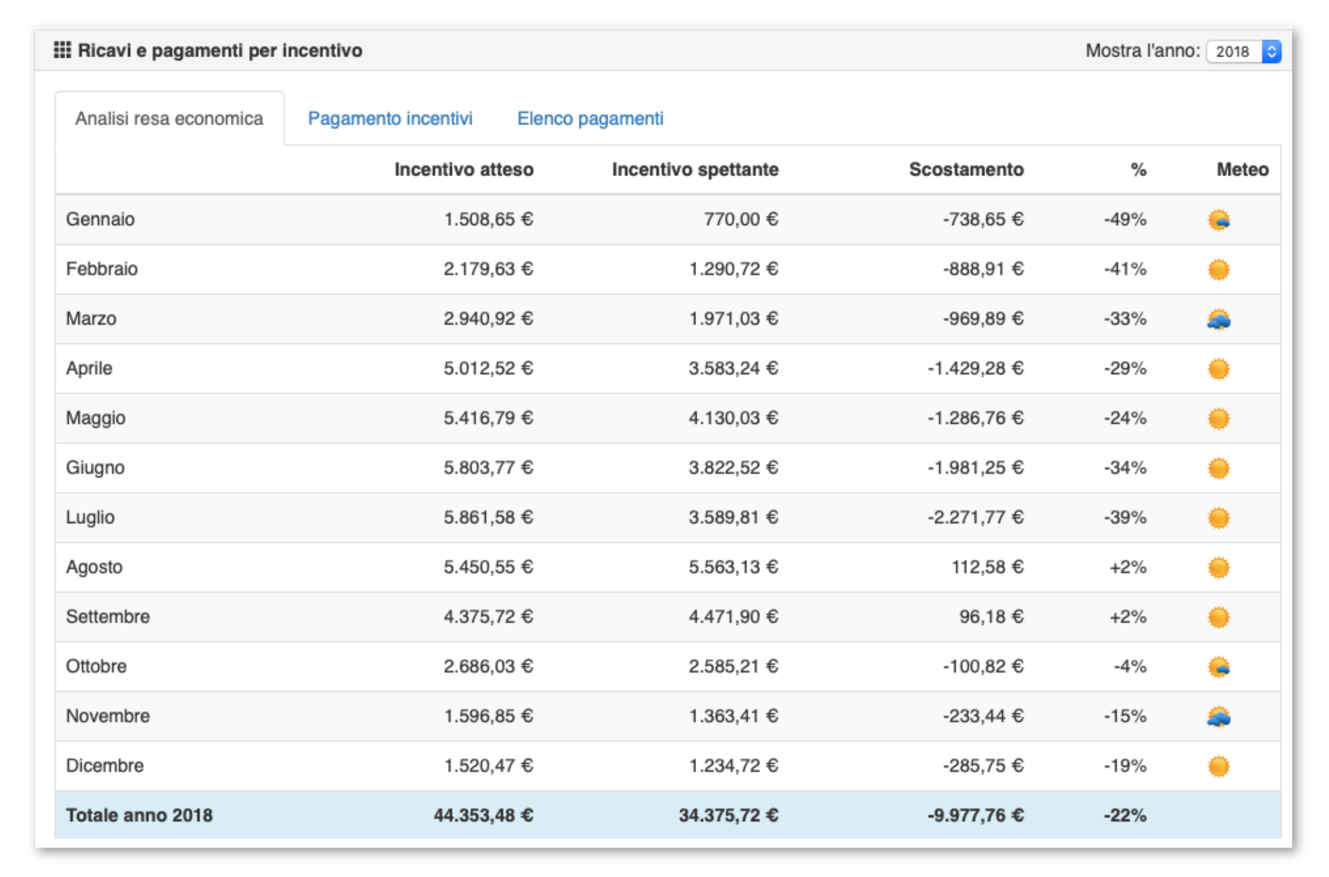Click the -2.271,77 € deviation value
Image resolution: width=1329 pixels, height=877 pixels.
pos(976,517)
